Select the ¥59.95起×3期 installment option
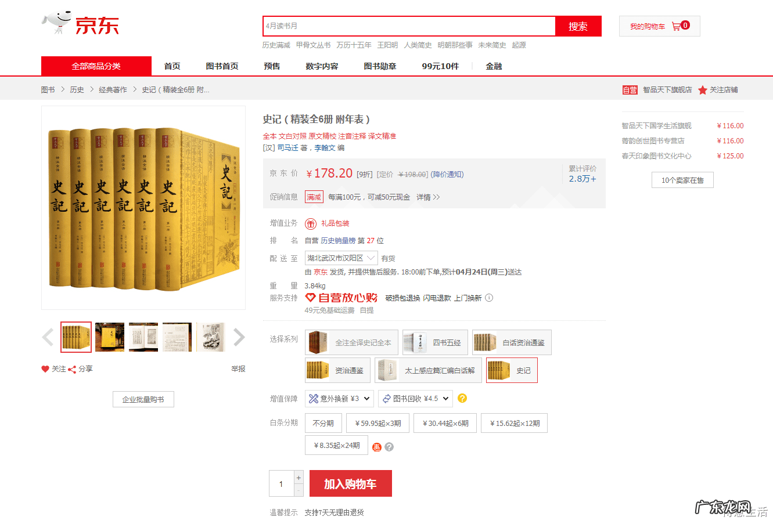Viewport: 773px width, 524px height. click(x=378, y=423)
